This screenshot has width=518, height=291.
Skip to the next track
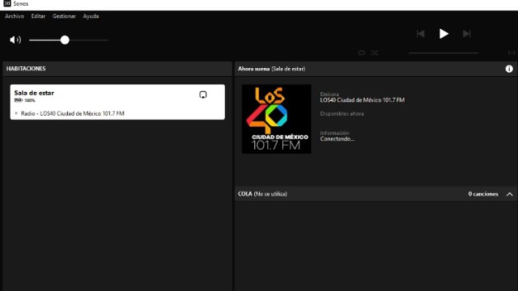tap(466, 34)
